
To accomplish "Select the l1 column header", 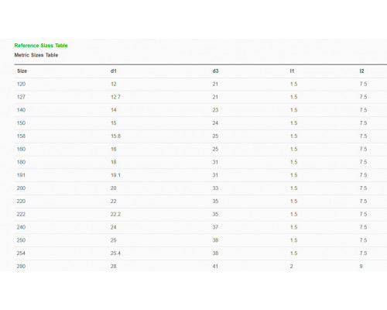I will [292, 71].
